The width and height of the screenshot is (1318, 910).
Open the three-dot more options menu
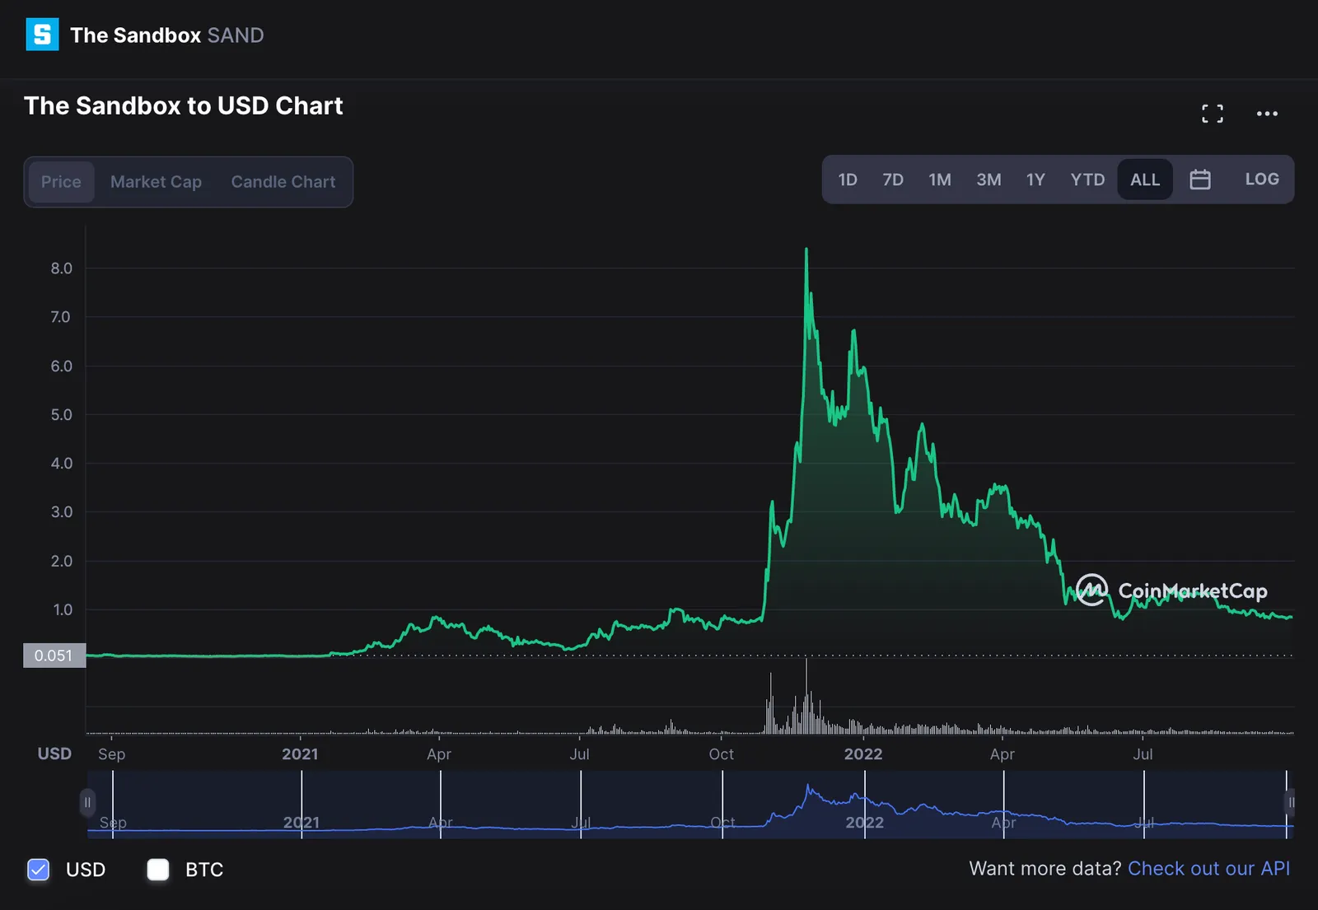[x=1267, y=114]
